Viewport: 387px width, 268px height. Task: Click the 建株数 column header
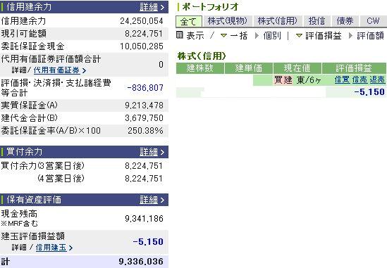[200, 68]
